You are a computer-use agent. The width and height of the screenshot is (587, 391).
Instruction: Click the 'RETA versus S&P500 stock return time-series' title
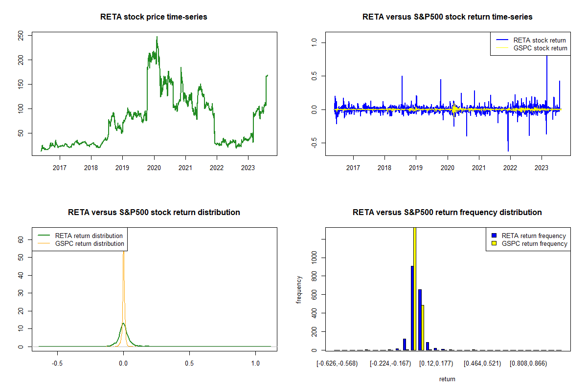coord(447,17)
